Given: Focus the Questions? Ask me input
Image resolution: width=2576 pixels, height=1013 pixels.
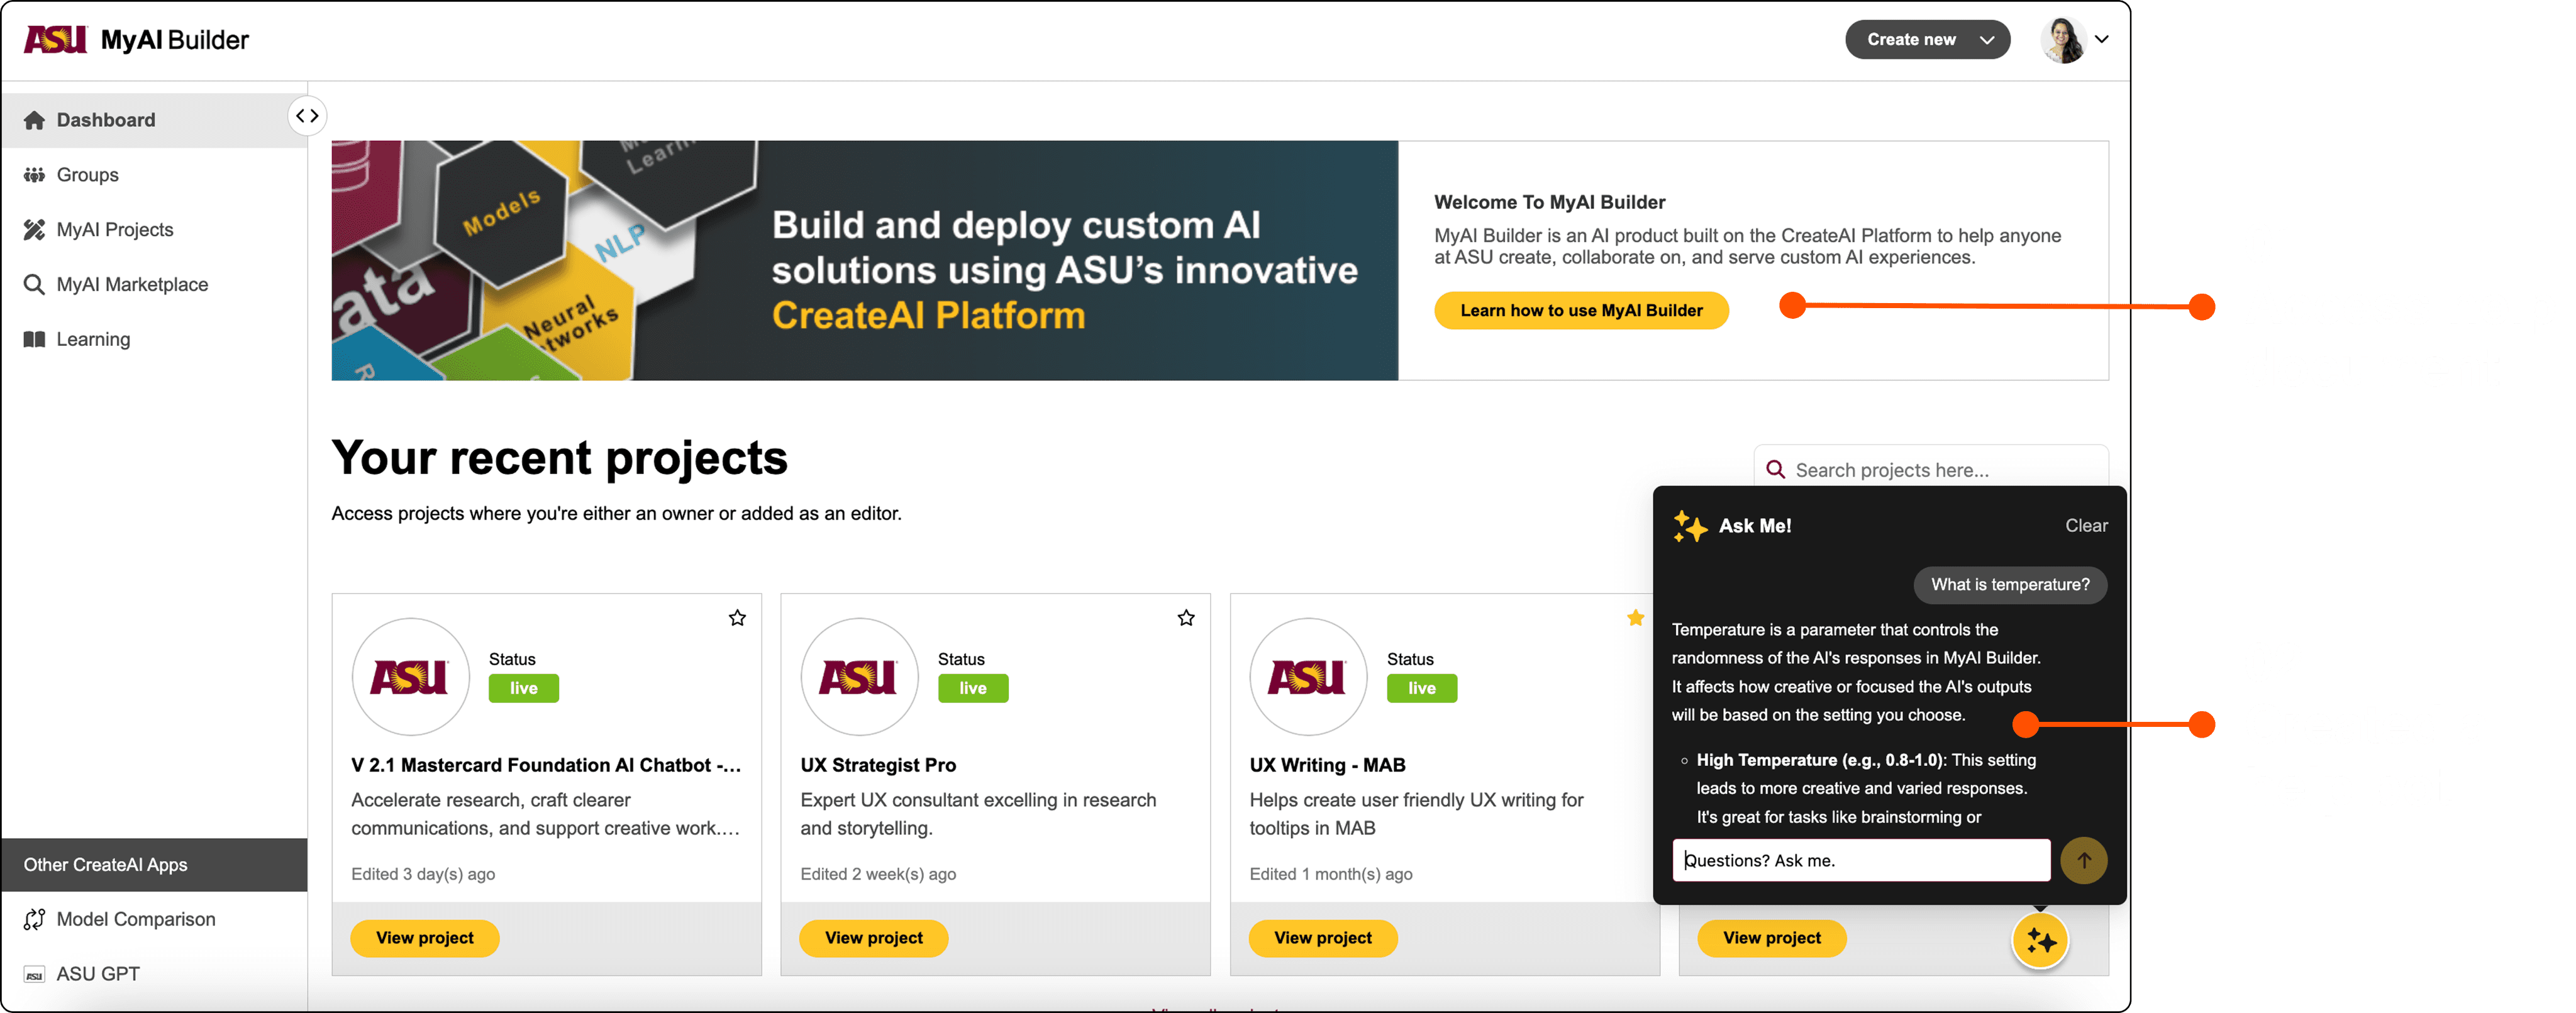Looking at the screenshot, I should click(x=1861, y=860).
